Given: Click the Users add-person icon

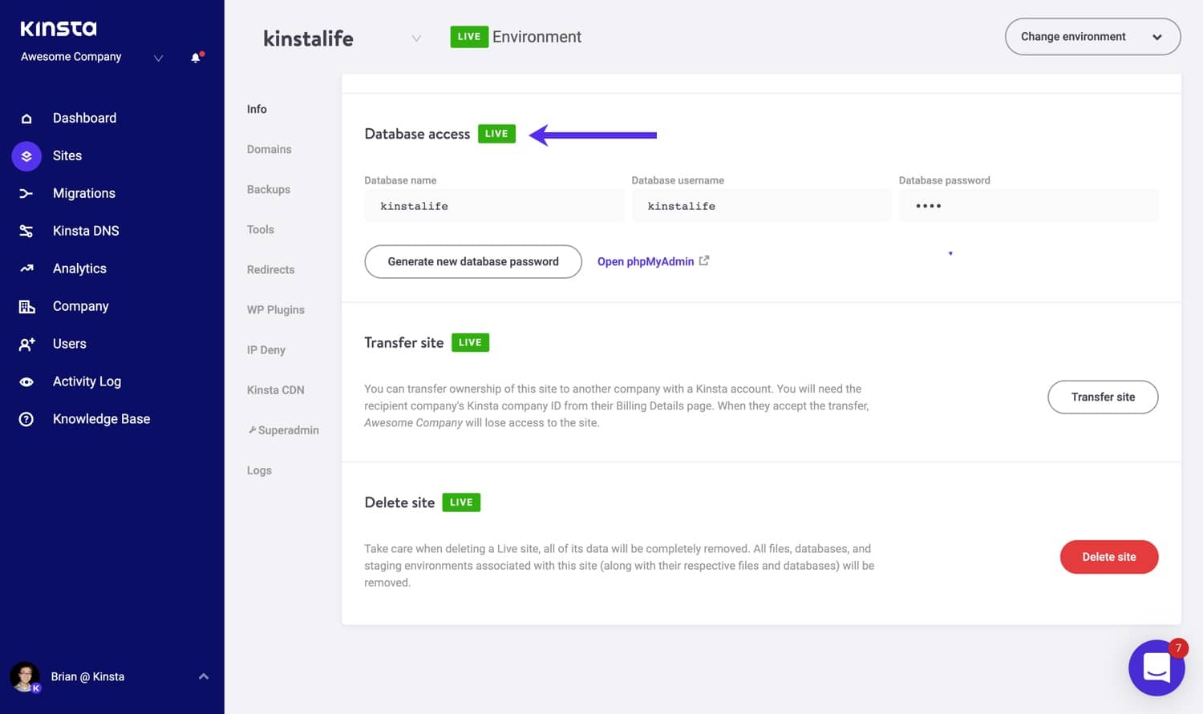Looking at the screenshot, I should pyautogui.click(x=26, y=344).
